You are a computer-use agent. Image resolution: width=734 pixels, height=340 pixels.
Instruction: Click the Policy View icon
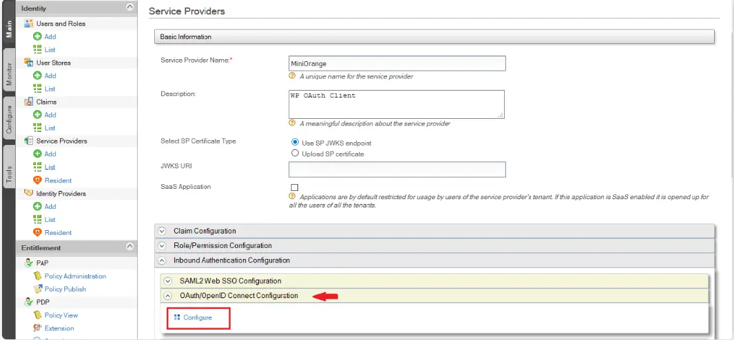tap(37, 315)
